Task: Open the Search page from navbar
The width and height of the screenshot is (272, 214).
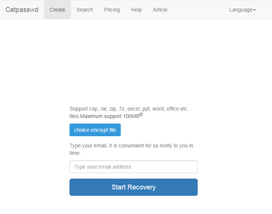Action: pyautogui.click(x=84, y=10)
